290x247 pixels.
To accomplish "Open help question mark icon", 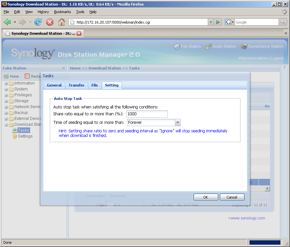I will click(x=284, y=68).
